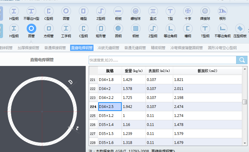This screenshot has height=152, width=249.
Task: Select the 箱型 box section icon
Action: [84, 11]
